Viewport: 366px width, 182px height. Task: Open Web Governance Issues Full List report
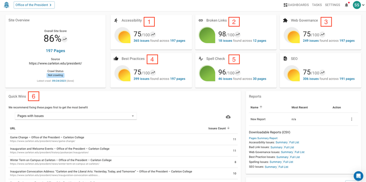coord(300,152)
